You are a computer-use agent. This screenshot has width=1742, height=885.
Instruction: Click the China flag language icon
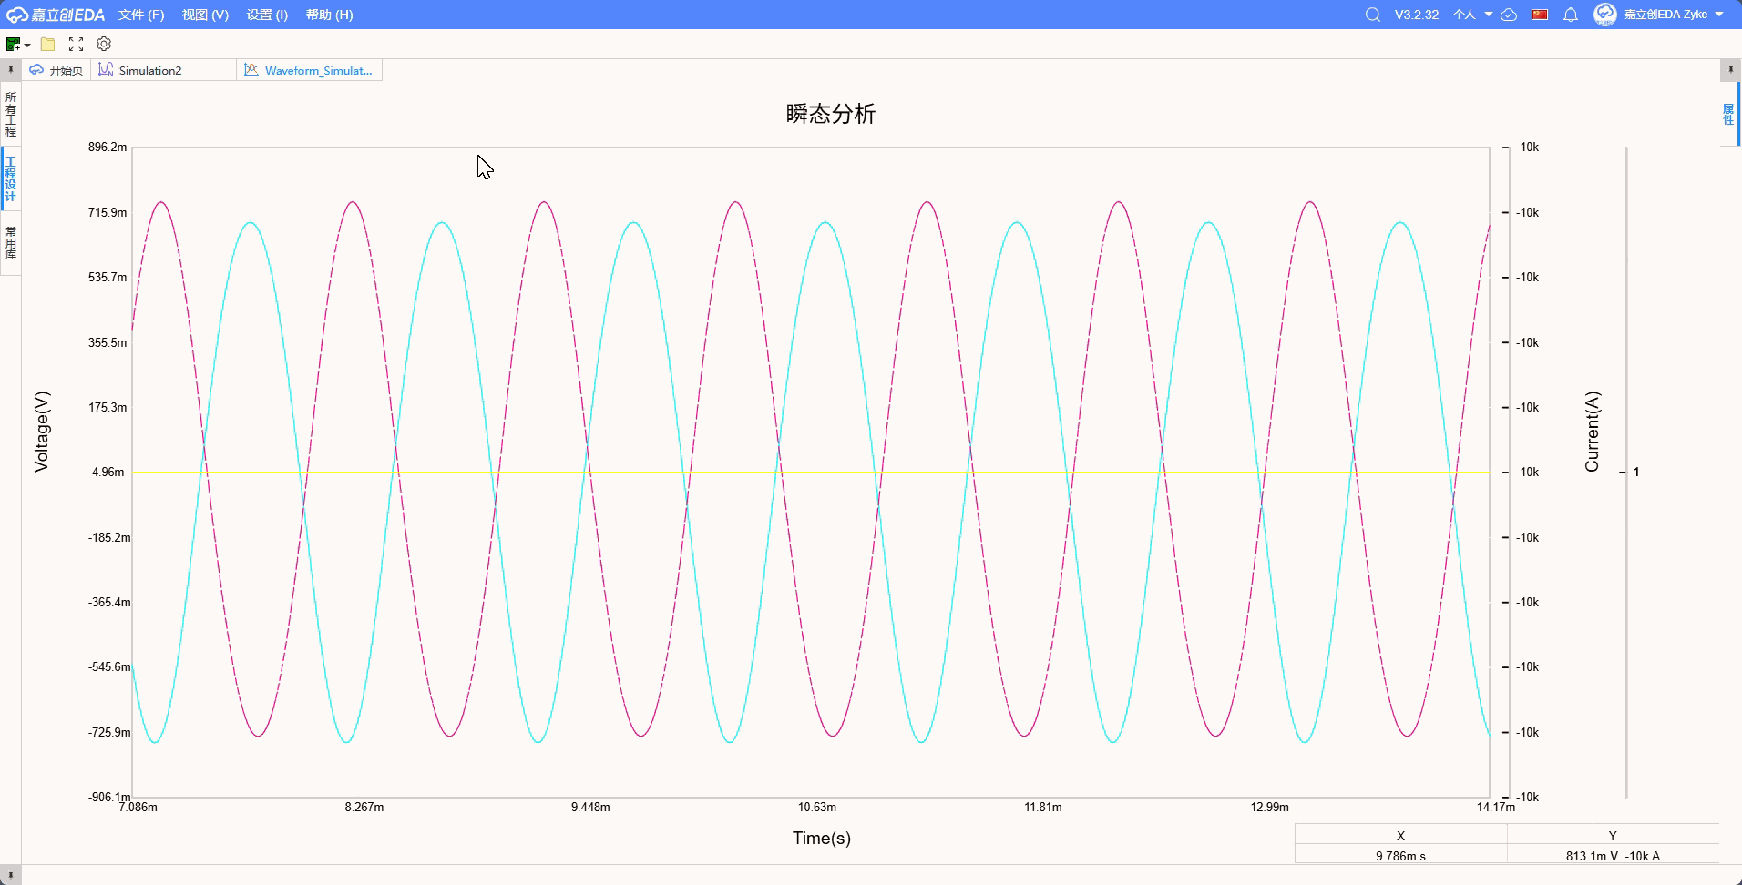point(1540,15)
